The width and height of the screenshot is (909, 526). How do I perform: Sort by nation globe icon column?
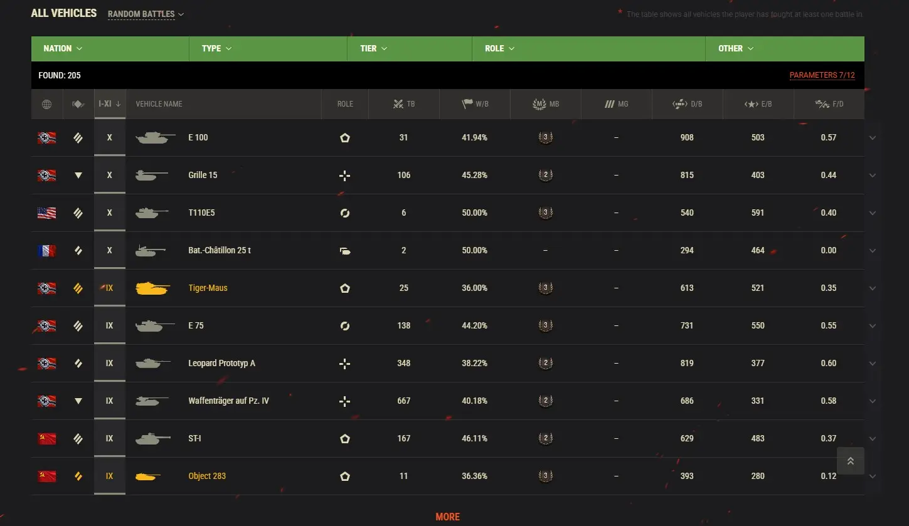(46, 104)
